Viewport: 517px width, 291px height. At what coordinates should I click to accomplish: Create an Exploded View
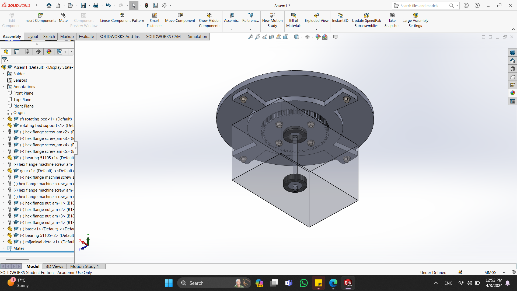point(316,18)
